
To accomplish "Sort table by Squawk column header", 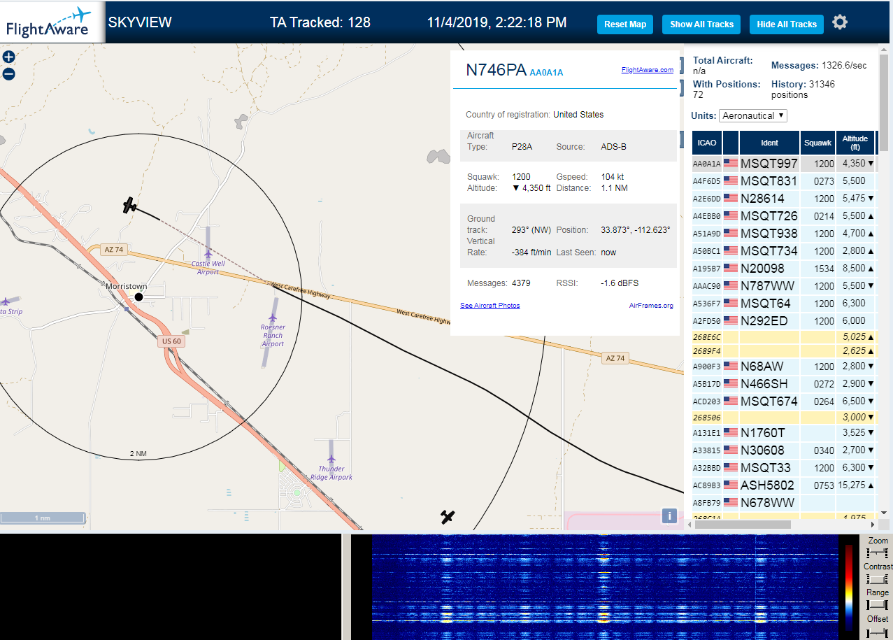I will coord(817,143).
